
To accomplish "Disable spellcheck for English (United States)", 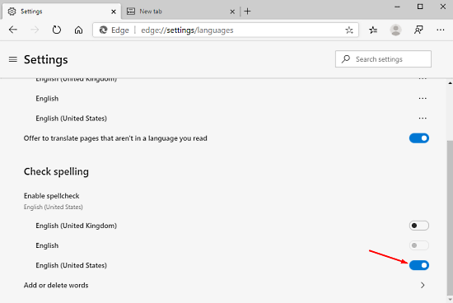I will tap(419, 265).
